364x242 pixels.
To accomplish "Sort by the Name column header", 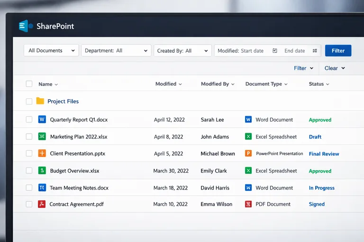I will pyautogui.click(x=48, y=84).
